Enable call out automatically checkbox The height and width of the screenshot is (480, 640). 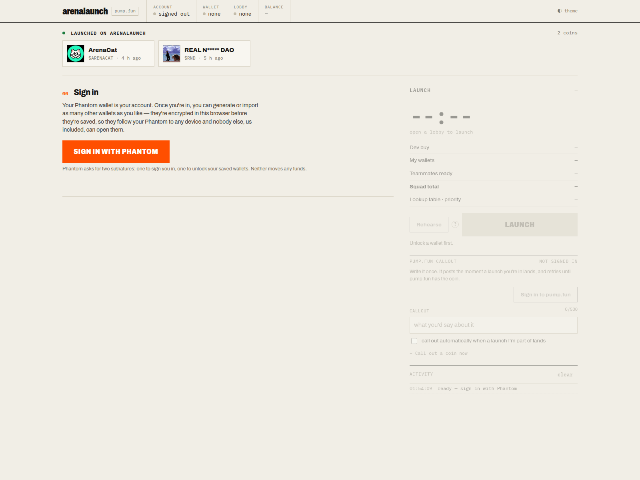click(414, 341)
